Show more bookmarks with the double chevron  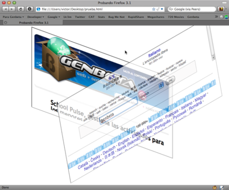click(x=216, y=17)
